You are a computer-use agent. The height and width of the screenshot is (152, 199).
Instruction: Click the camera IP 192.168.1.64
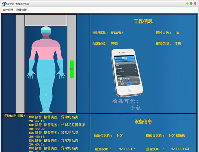(x=179, y=149)
